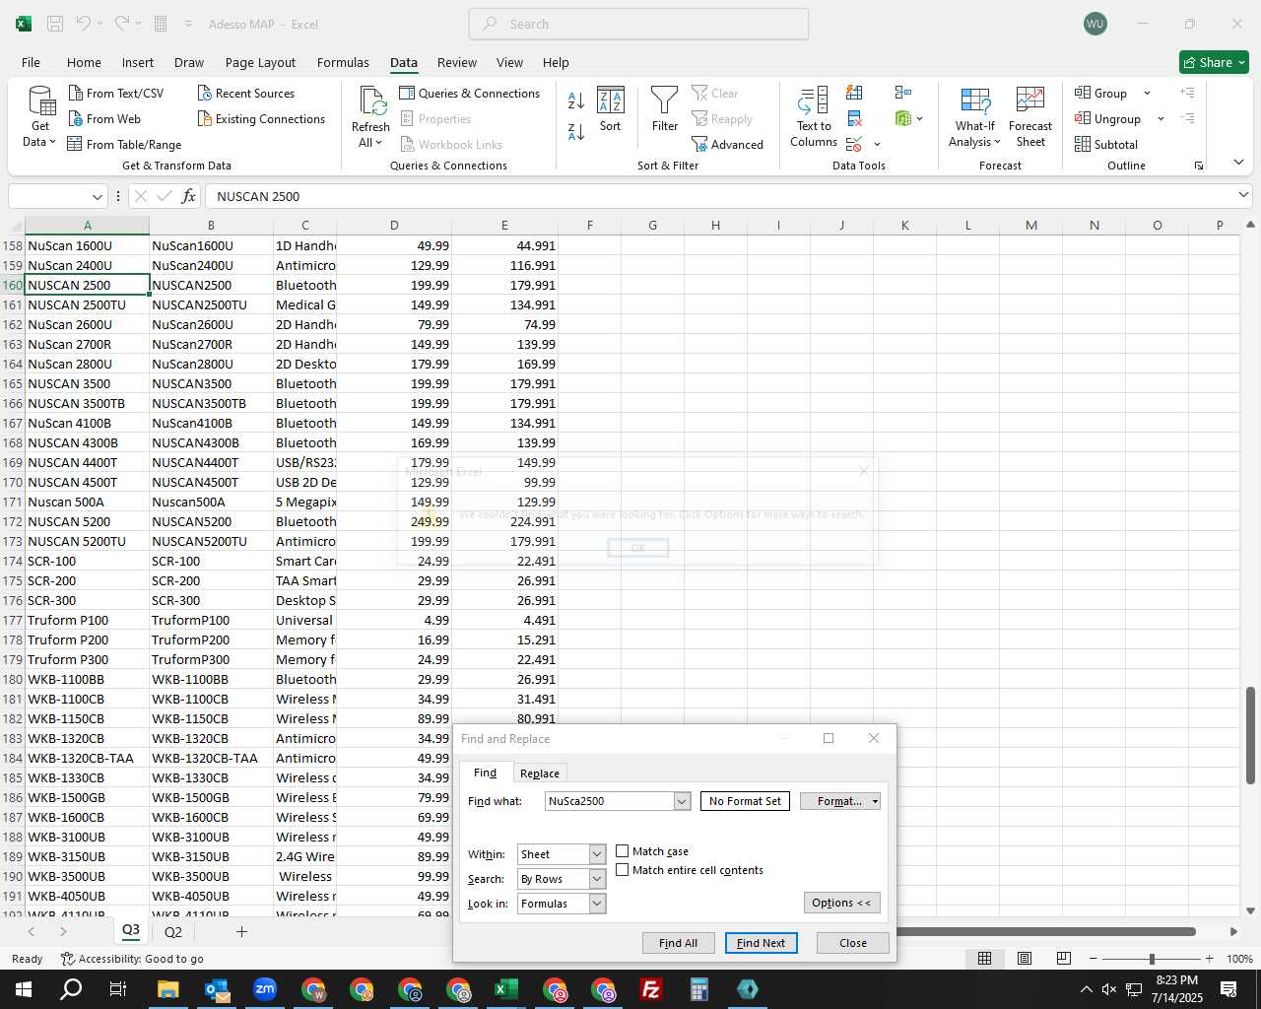
Task: Click the Find what input field
Action: [x=610, y=801]
